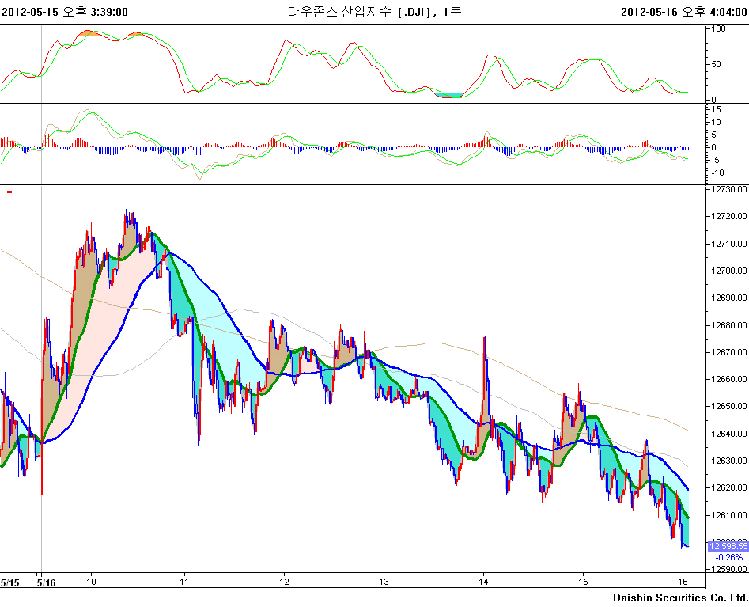This screenshot has width=749, height=607.
Task: Select the 12 o'clock tick on the time axis
Action: [285, 582]
